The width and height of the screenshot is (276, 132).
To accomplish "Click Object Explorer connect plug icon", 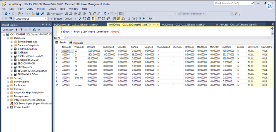I will click(17, 30).
